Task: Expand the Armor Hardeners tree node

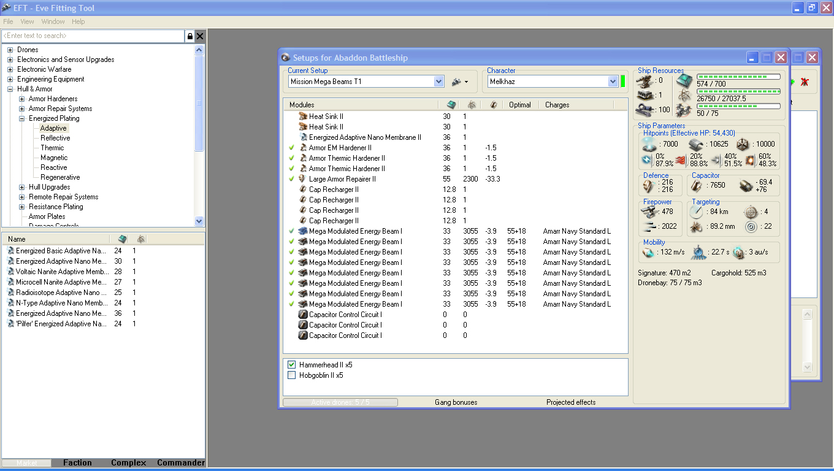Action: pos(22,99)
